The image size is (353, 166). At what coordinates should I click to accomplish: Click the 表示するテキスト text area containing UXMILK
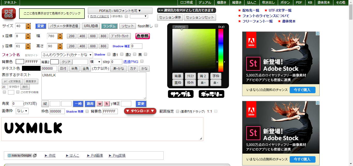[94, 86]
